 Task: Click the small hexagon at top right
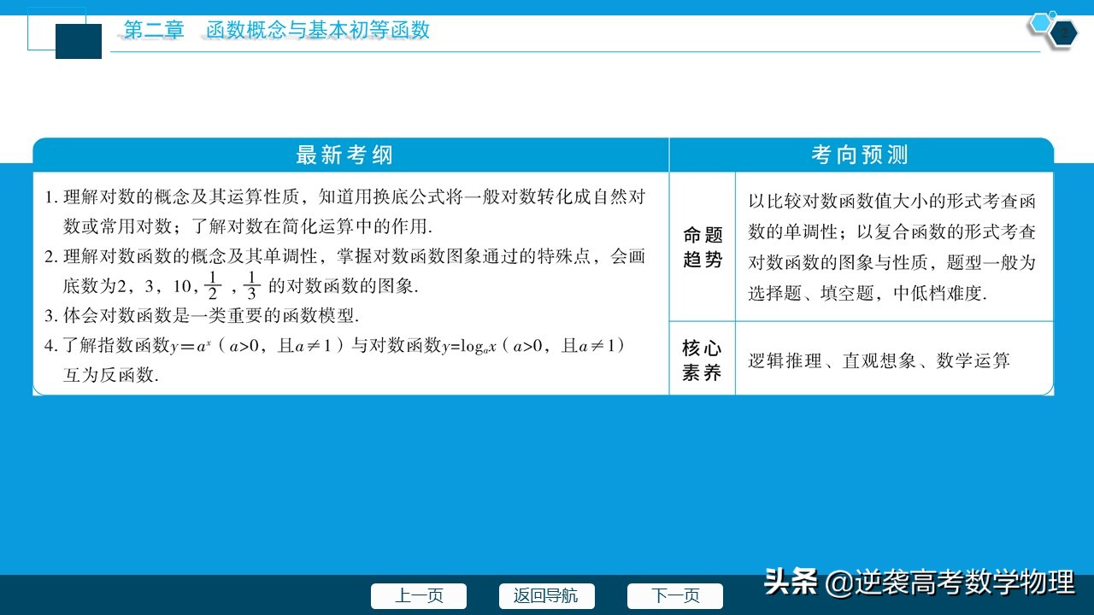pos(1053,15)
